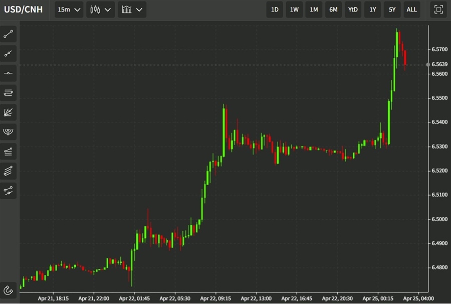This screenshot has width=451, height=304.
Task: Click the 6.5700 price axis label
Action: 439,49
